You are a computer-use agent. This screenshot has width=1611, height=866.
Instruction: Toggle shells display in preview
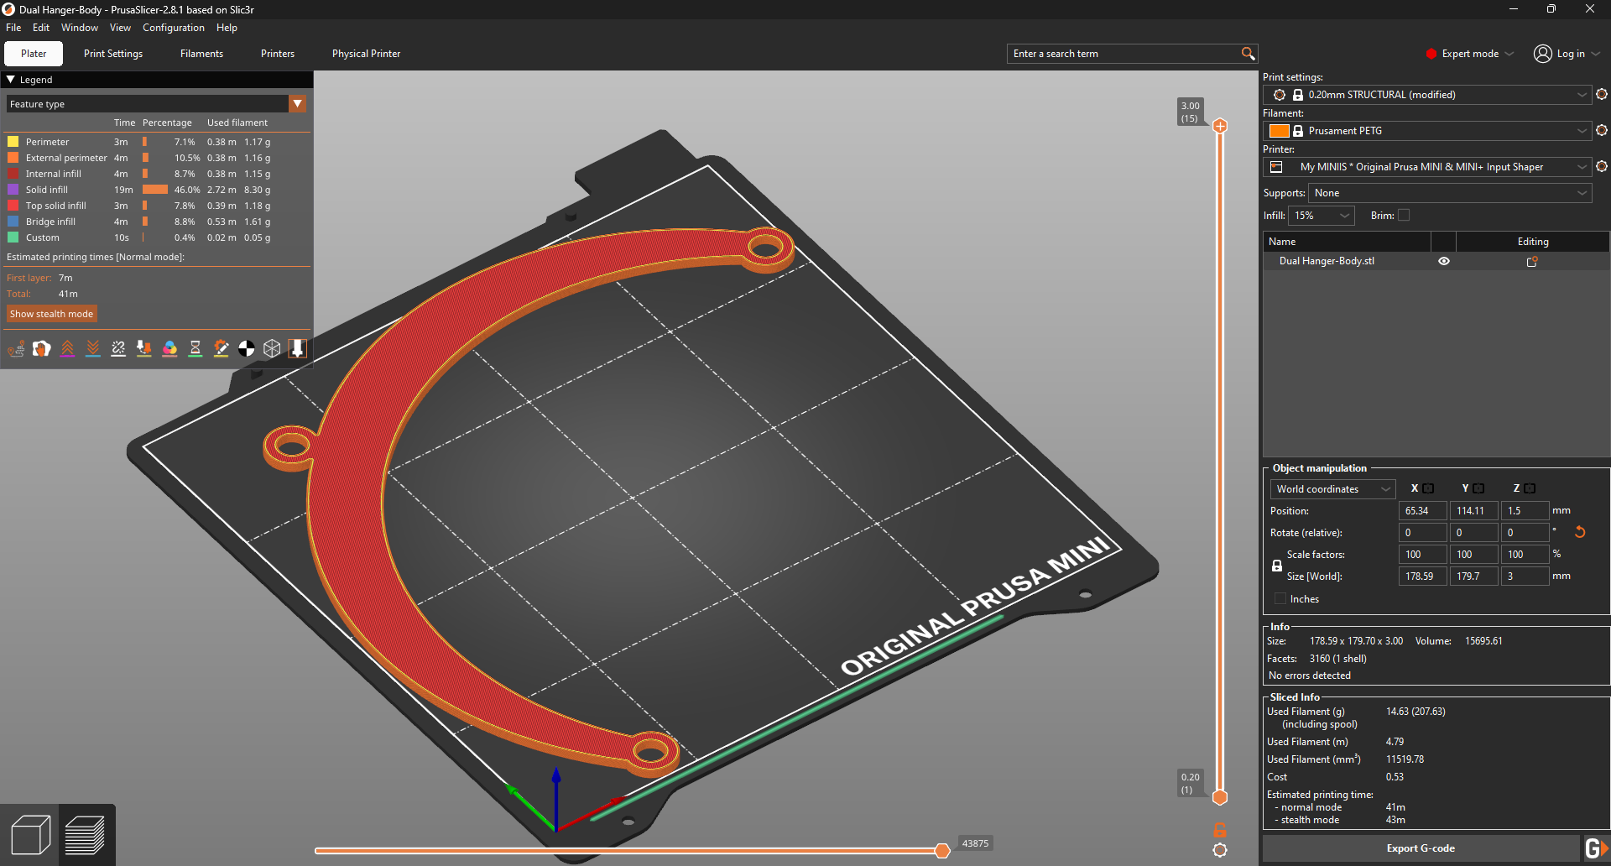tap(272, 348)
